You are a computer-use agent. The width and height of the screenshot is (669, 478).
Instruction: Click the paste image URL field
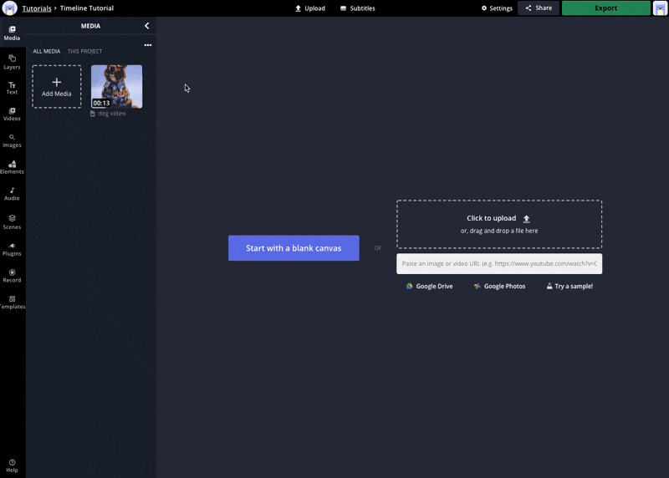(x=498, y=263)
